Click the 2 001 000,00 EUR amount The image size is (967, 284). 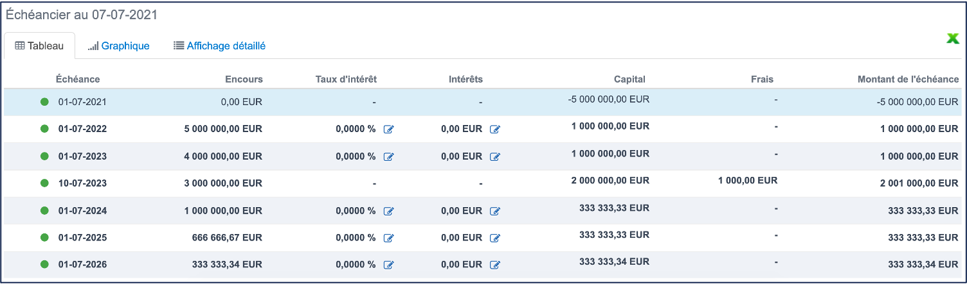pos(919,183)
